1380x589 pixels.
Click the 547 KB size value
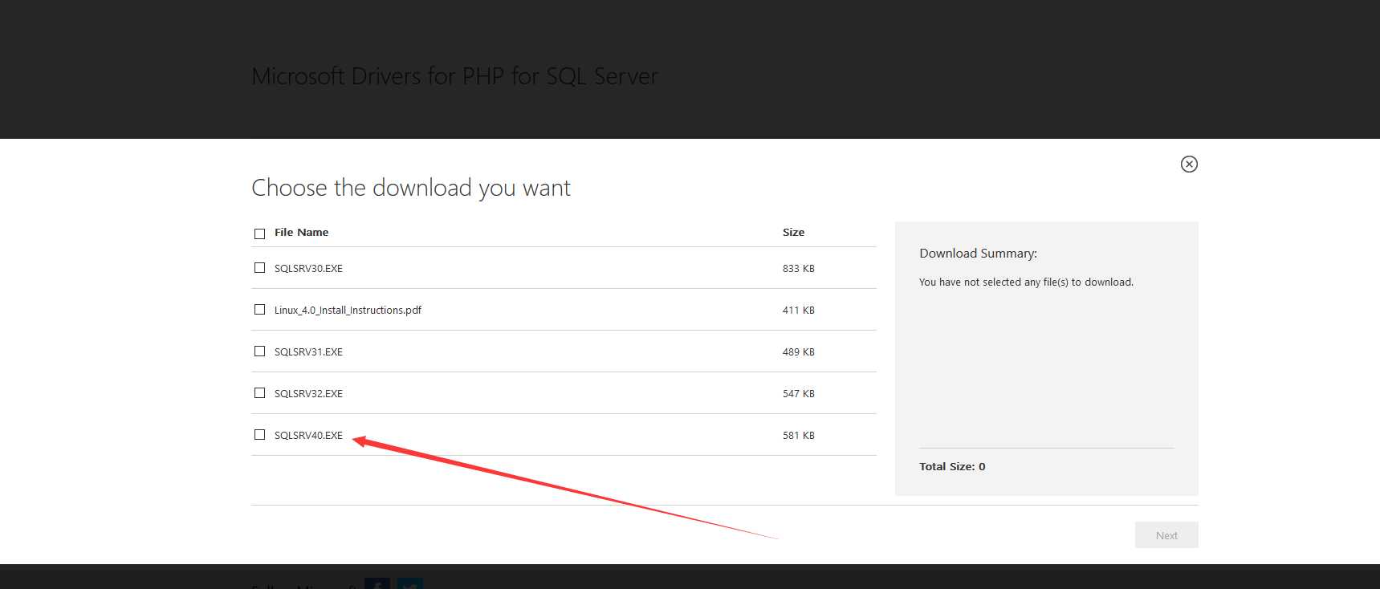[x=798, y=394]
